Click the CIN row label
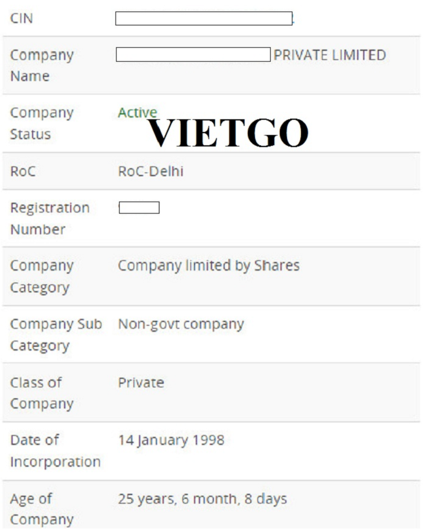This screenshot has width=423, height=532. click(x=21, y=18)
